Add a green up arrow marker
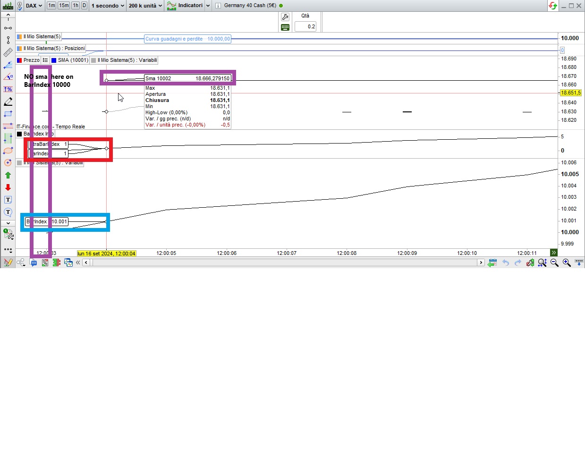 click(8, 175)
